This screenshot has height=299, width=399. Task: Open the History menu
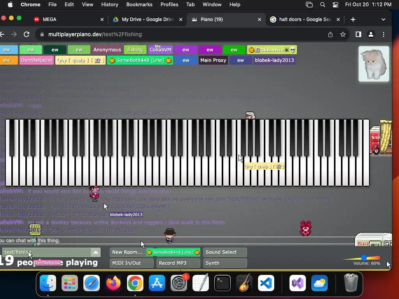coord(109,5)
